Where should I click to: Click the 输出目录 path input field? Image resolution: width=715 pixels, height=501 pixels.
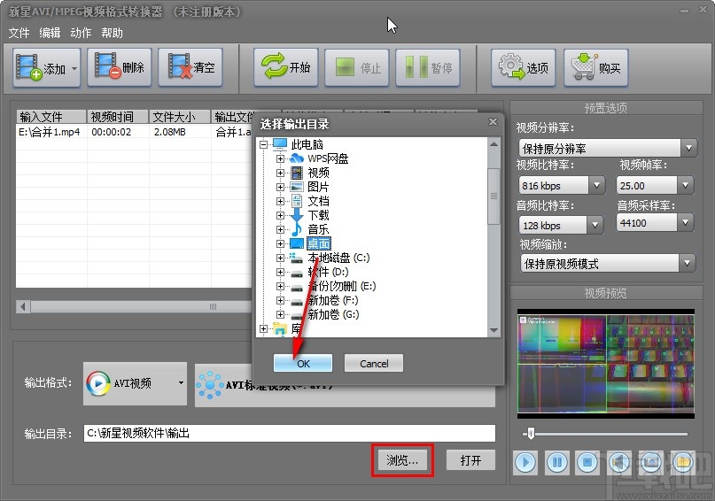(x=290, y=433)
